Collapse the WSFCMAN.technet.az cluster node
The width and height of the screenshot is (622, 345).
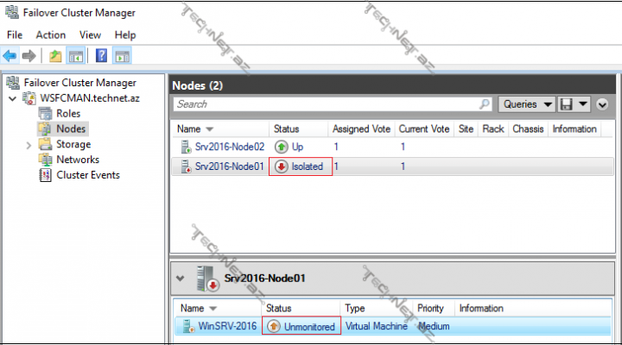[11, 98]
